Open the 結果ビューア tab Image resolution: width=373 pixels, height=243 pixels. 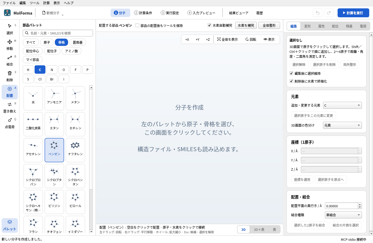[239, 13]
